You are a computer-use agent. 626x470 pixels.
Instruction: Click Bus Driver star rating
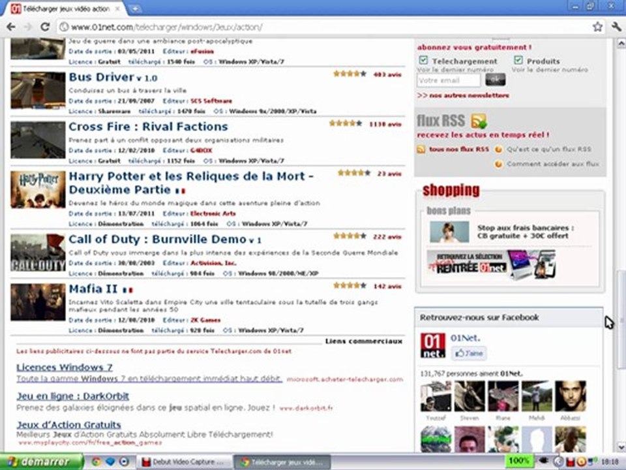350,74
